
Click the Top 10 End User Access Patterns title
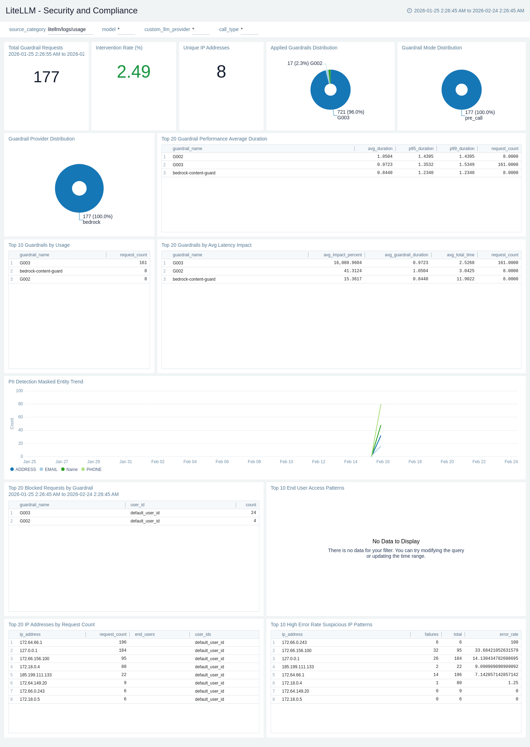pos(307,488)
